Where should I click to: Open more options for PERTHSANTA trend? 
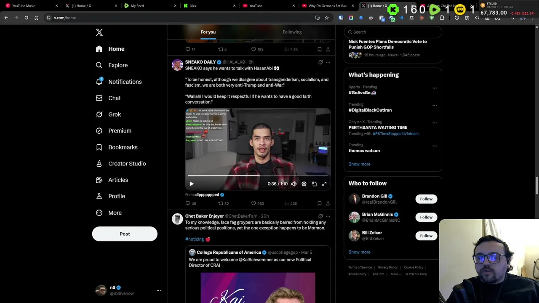coord(435,123)
